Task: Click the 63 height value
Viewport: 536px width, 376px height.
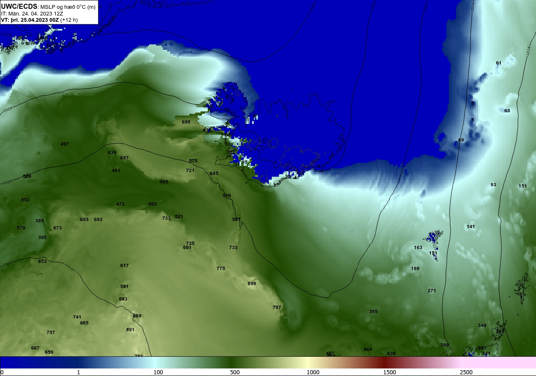Action: (507, 111)
